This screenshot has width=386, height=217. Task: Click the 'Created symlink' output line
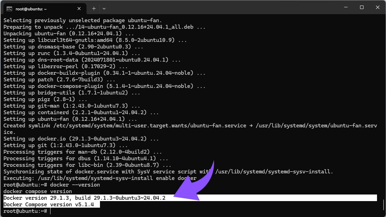pos(190,129)
